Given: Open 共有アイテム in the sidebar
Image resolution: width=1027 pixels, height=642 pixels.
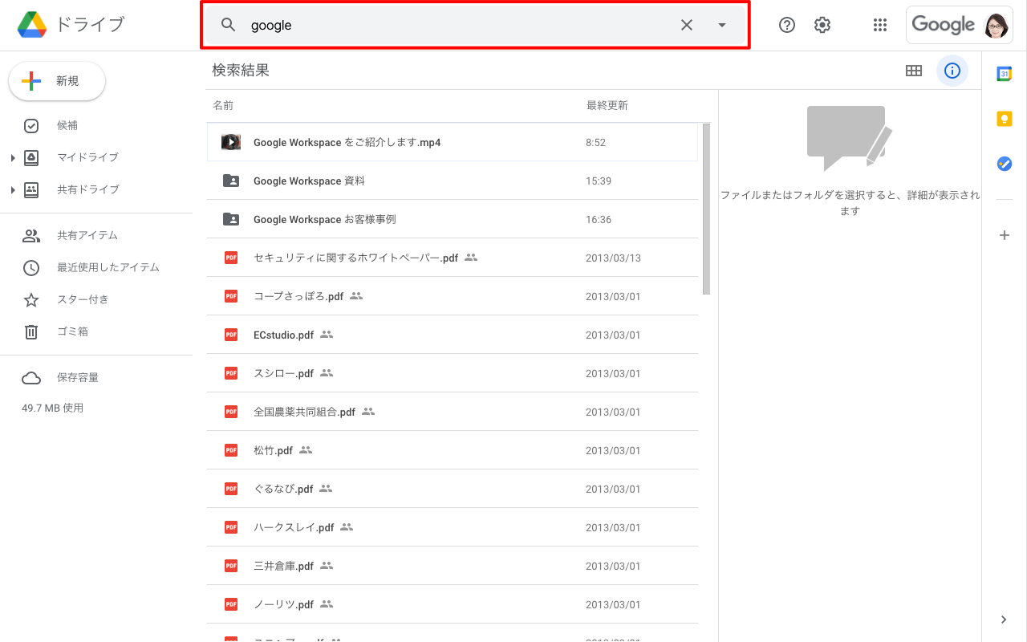Looking at the screenshot, I should 87,235.
